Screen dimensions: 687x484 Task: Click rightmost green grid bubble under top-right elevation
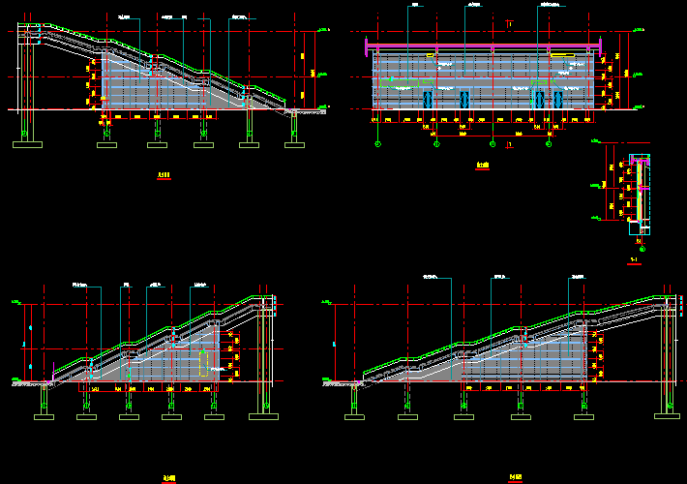549,143
